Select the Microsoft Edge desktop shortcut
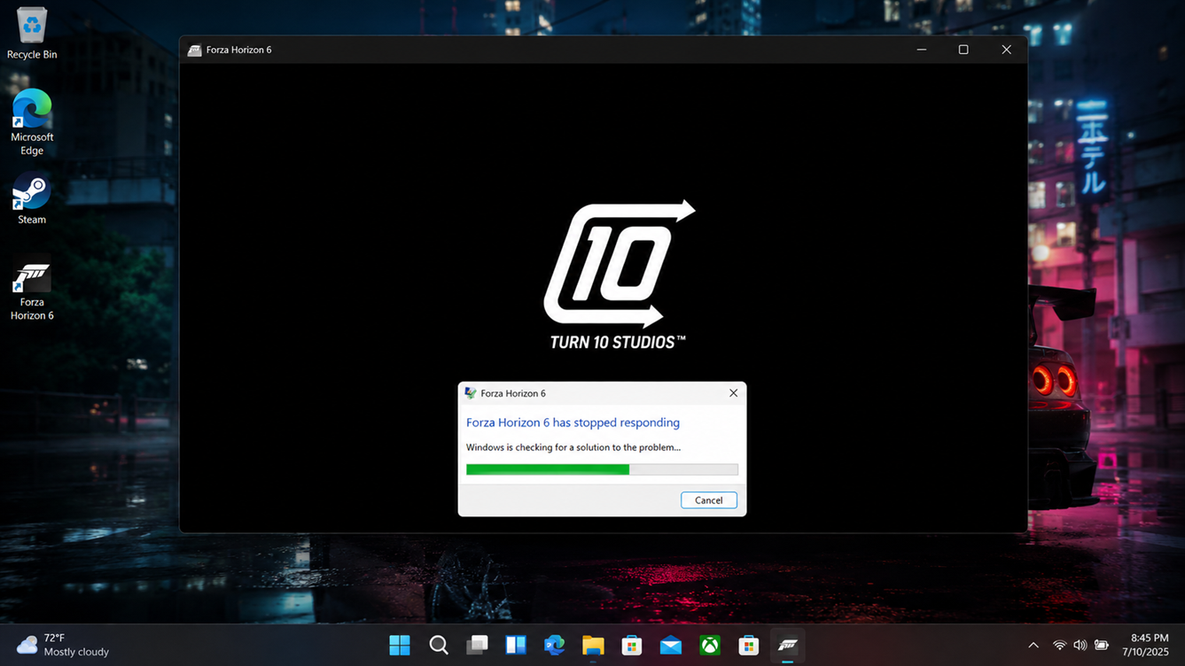Screen dimensions: 1185x666 (x=32, y=122)
